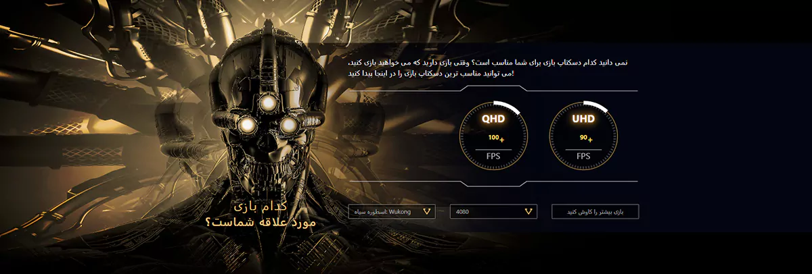812x274 pixels.
Task: Click the QHD resolution label
Action: 493,119
